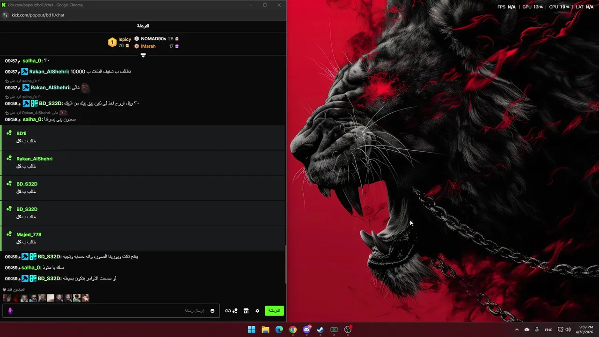The width and height of the screenshot is (599, 337).
Task: Click BD_S32D username on 09:58 message
Action: pos(51,103)
